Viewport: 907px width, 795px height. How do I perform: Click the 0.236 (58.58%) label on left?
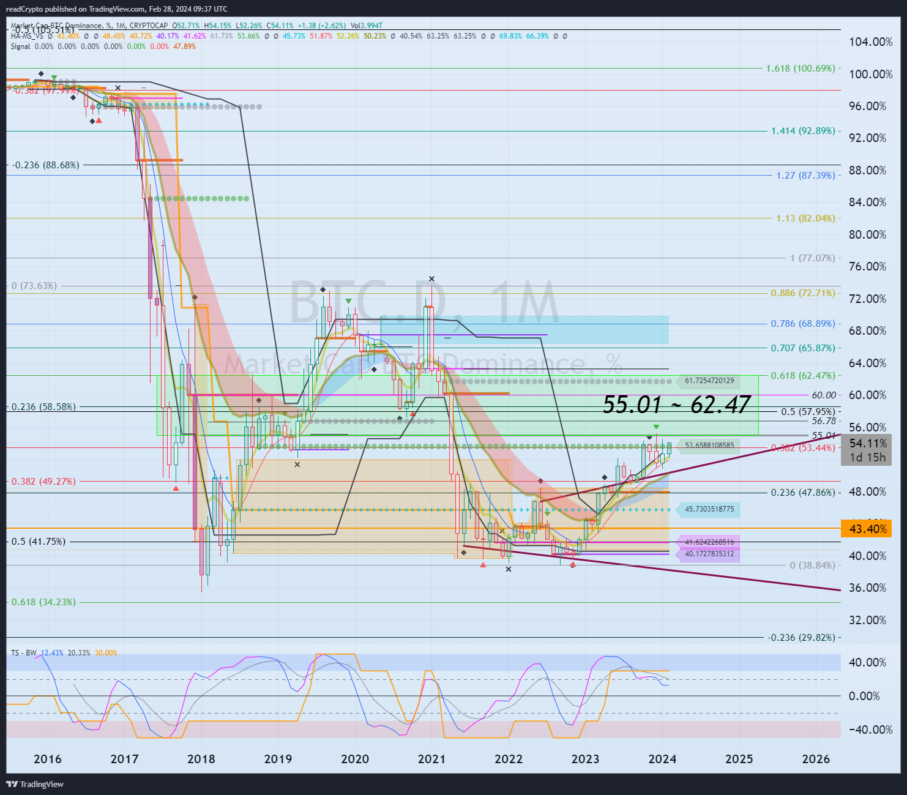44,406
